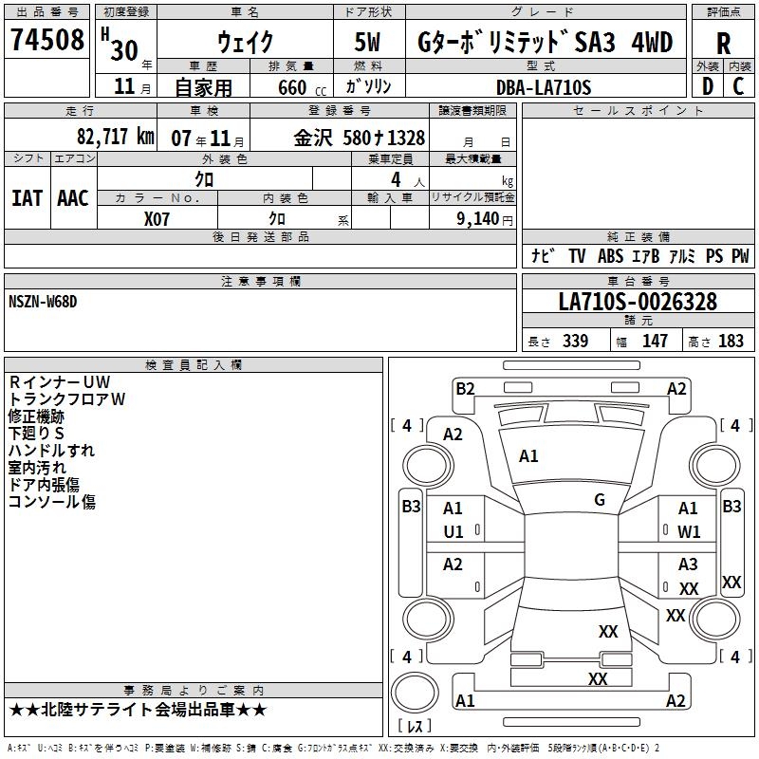Viewport: 759px width, 759px height.
Task: Select the color number X07
Action: (157, 218)
